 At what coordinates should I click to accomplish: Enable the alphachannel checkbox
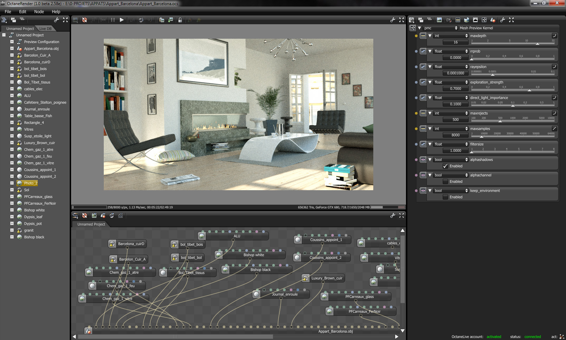pos(445,181)
